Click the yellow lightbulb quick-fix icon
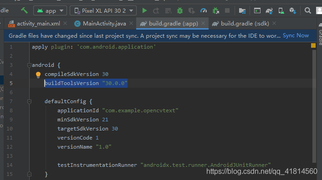This screenshot has height=180, width=322. [38, 75]
